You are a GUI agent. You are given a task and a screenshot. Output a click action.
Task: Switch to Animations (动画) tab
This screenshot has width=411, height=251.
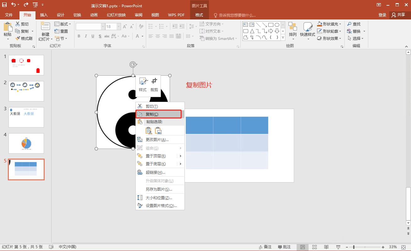point(94,15)
